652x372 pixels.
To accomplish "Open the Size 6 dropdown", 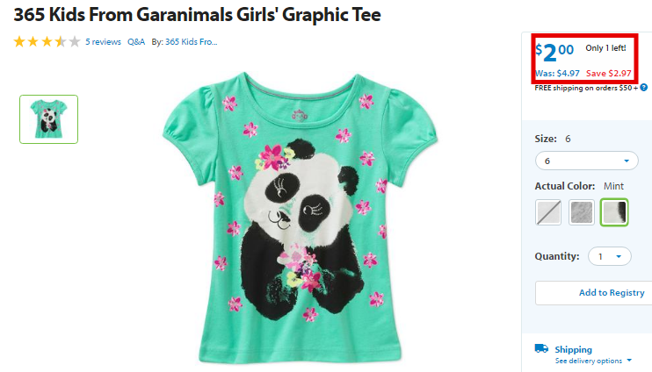I will 587,161.
